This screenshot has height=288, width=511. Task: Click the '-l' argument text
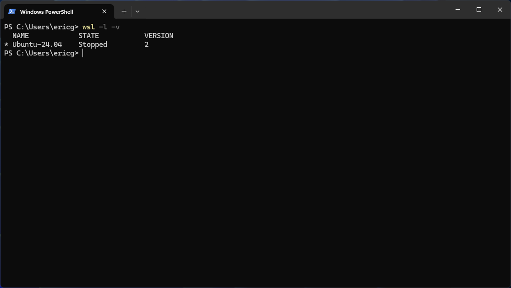(103, 27)
